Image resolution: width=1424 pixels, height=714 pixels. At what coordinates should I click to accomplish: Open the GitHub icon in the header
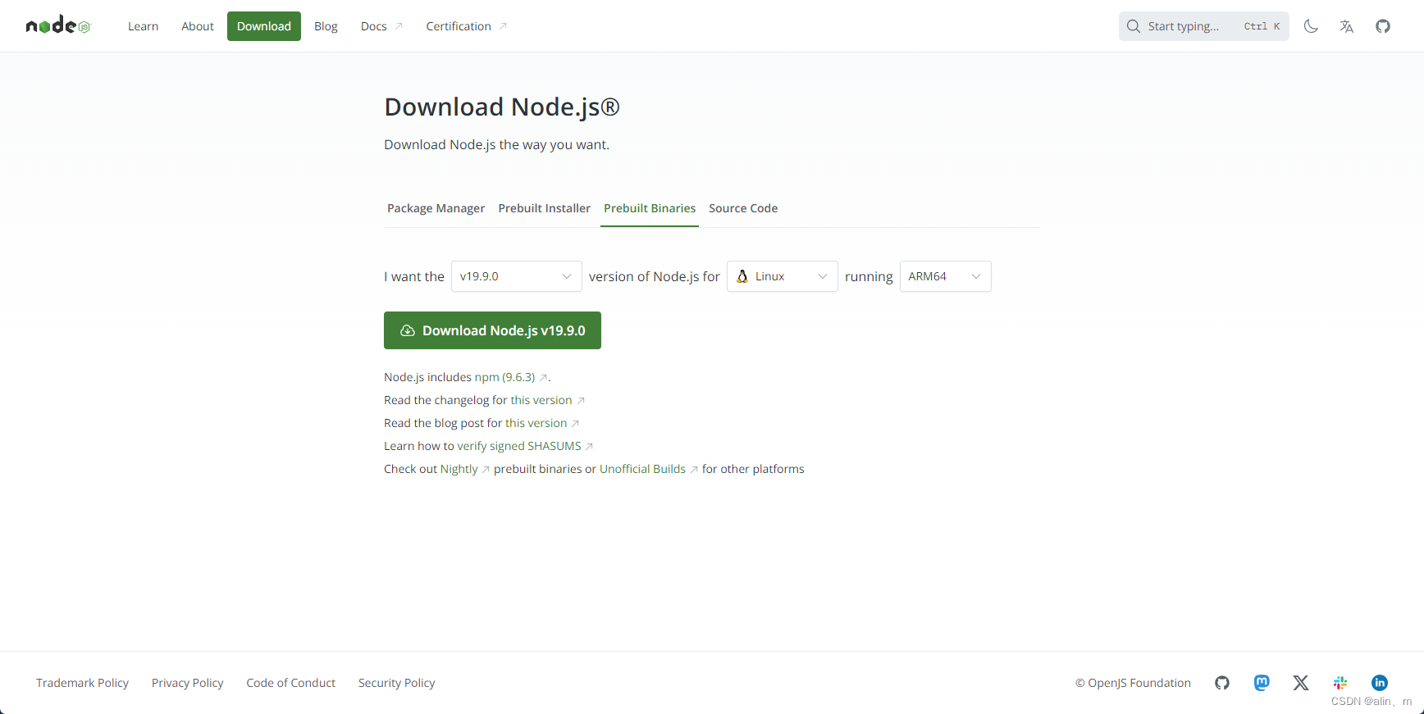point(1383,26)
